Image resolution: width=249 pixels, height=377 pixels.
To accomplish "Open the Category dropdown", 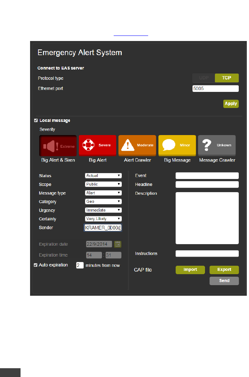I will pos(103,201).
